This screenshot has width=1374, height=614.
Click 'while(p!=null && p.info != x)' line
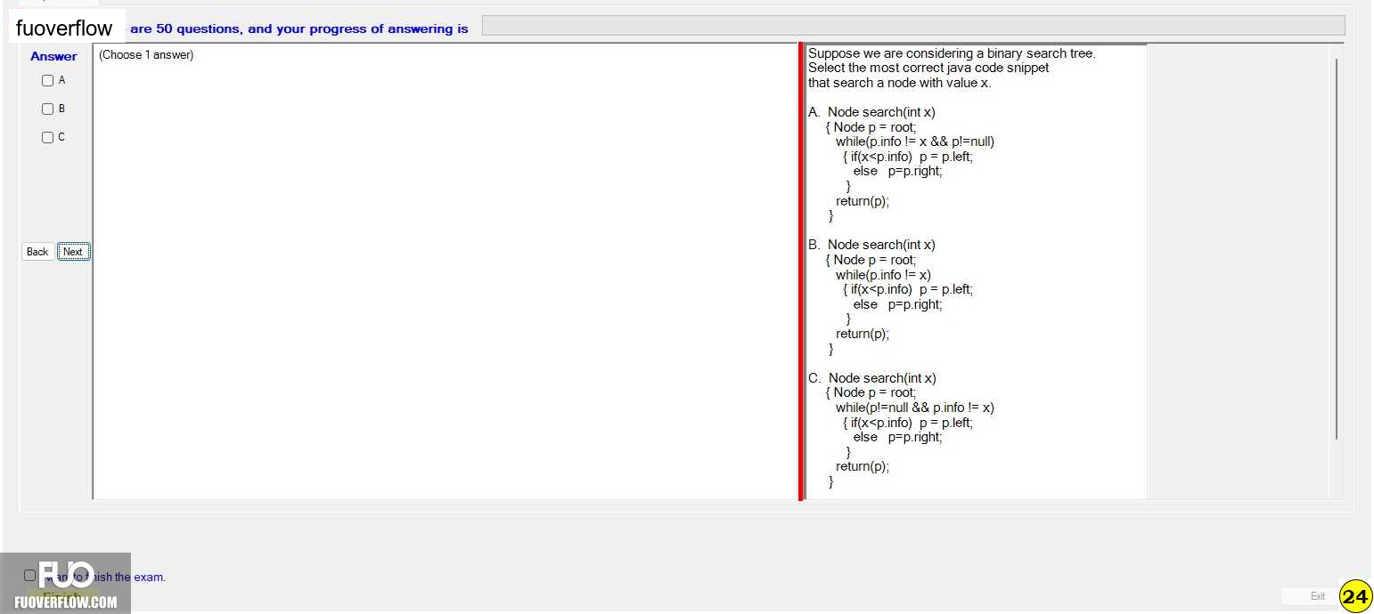click(x=915, y=408)
